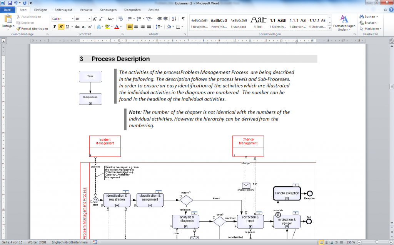This screenshot has width=394, height=245.
Task: Open the Datei tab
Action: pos(8,10)
